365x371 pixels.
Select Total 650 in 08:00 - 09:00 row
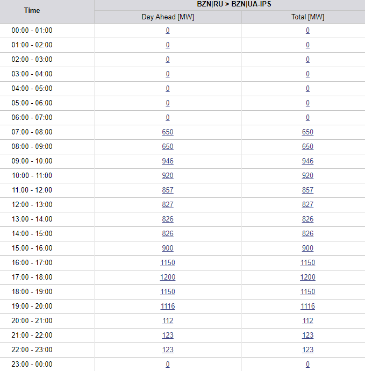tap(307, 146)
